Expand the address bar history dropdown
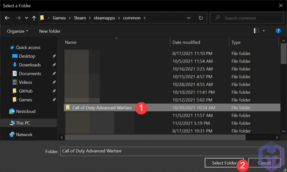287x172 pixels. [x=189, y=18]
